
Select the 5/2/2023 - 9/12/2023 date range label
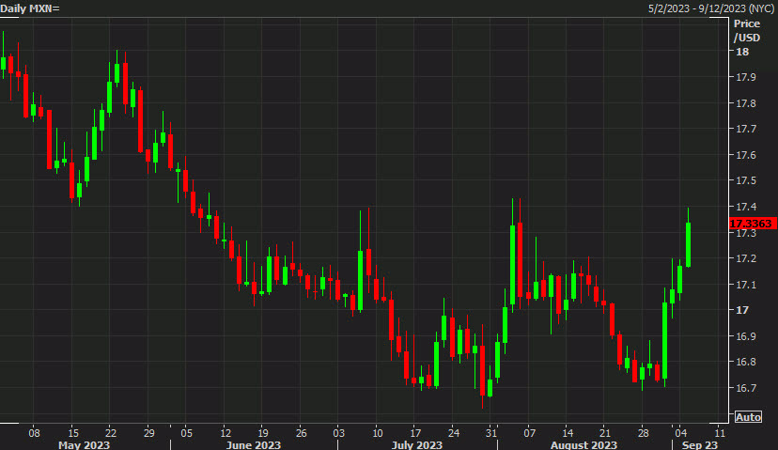(x=710, y=8)
